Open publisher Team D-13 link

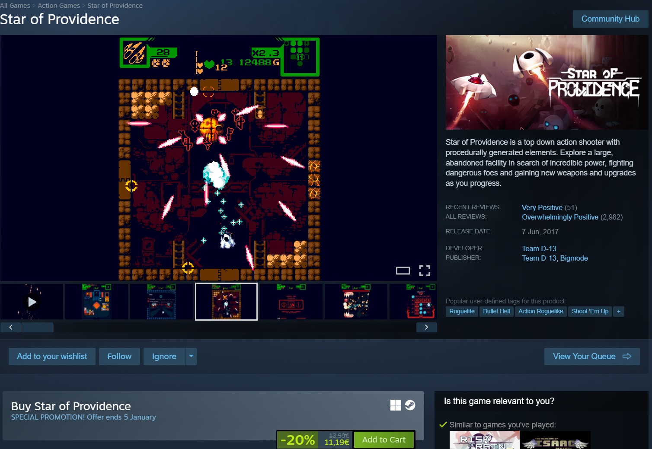pyautogui.click(x=539, y=258)
